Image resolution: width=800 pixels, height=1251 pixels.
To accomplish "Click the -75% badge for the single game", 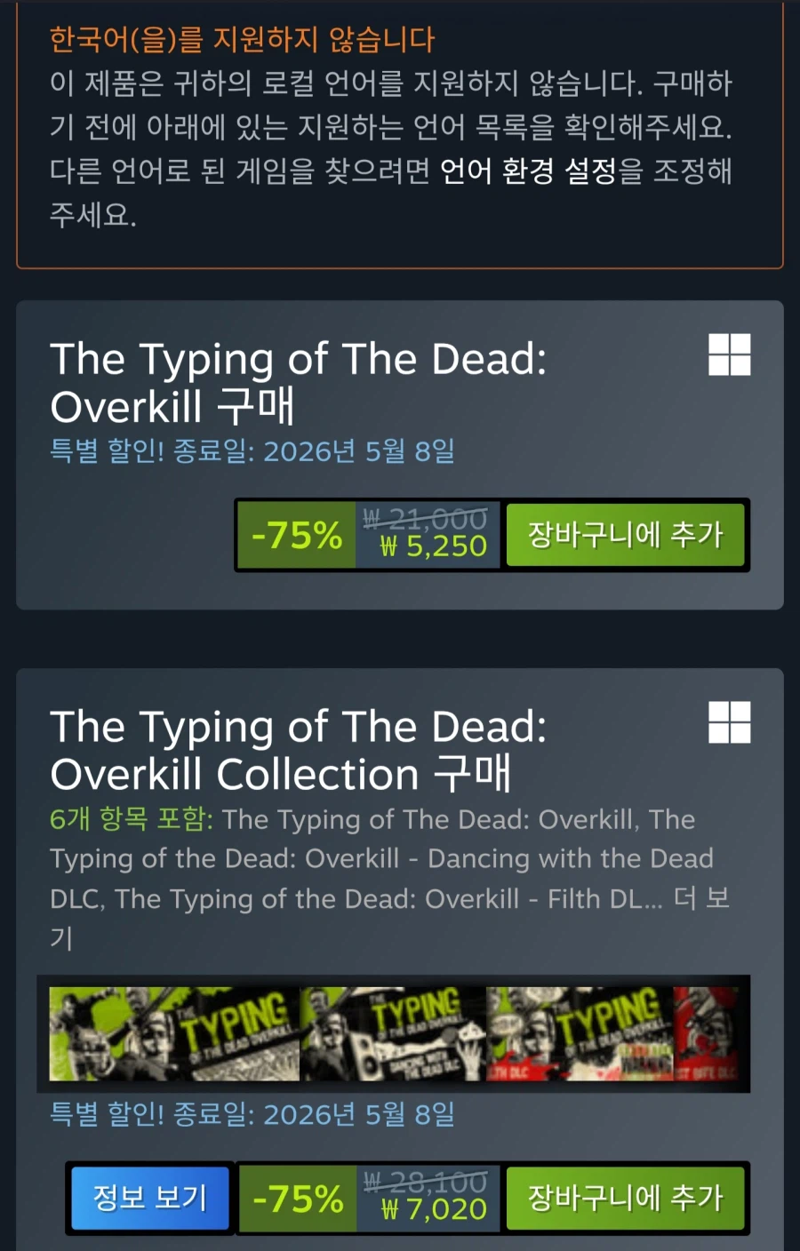I will click(x=297, y=535).
